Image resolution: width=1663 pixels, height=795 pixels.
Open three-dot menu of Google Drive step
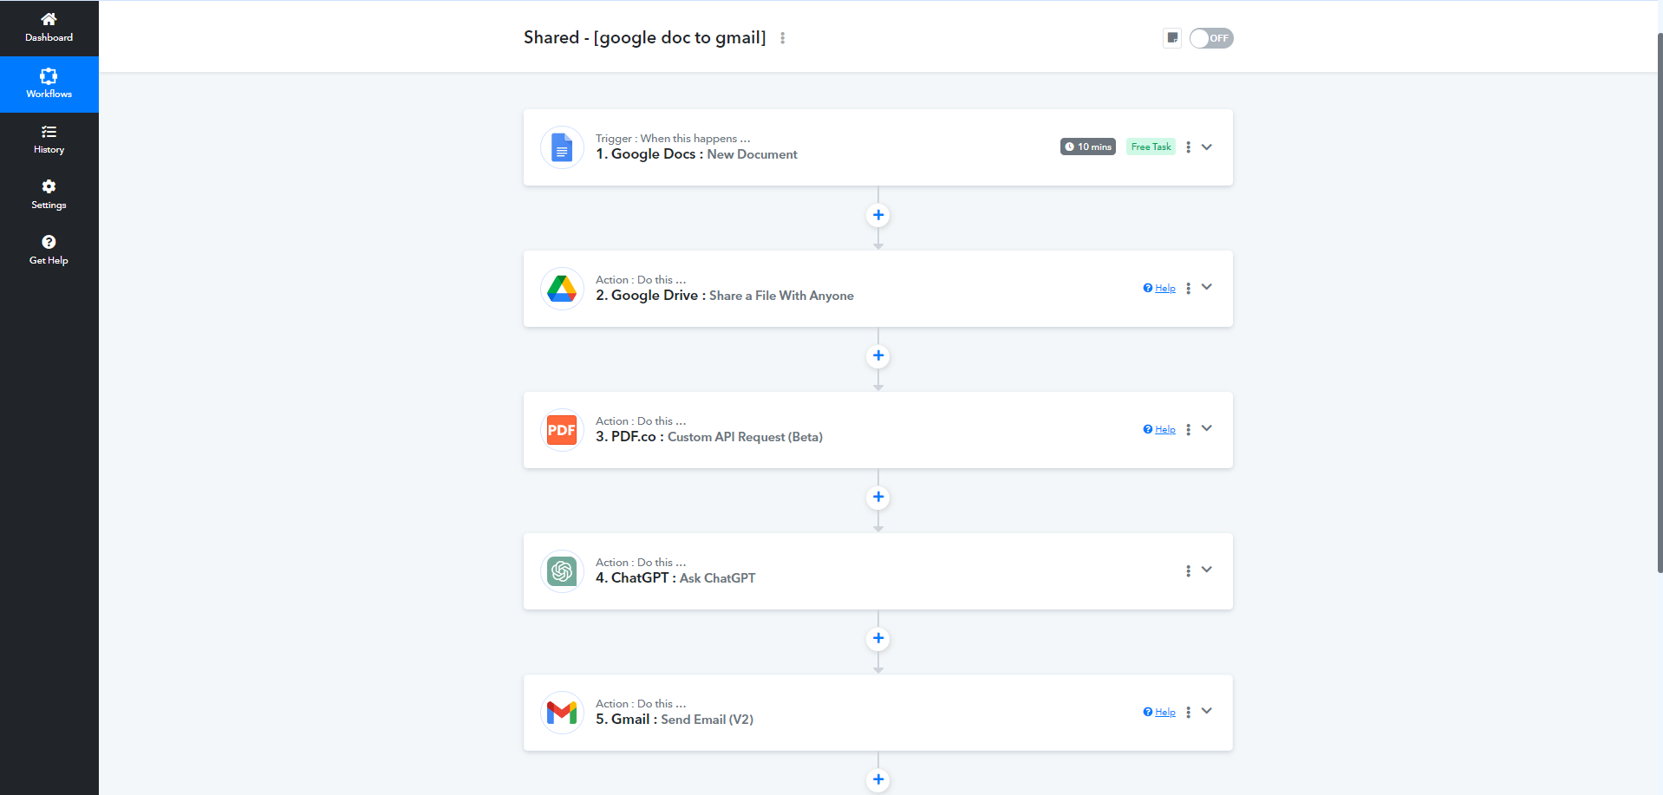click(1188, 289)
